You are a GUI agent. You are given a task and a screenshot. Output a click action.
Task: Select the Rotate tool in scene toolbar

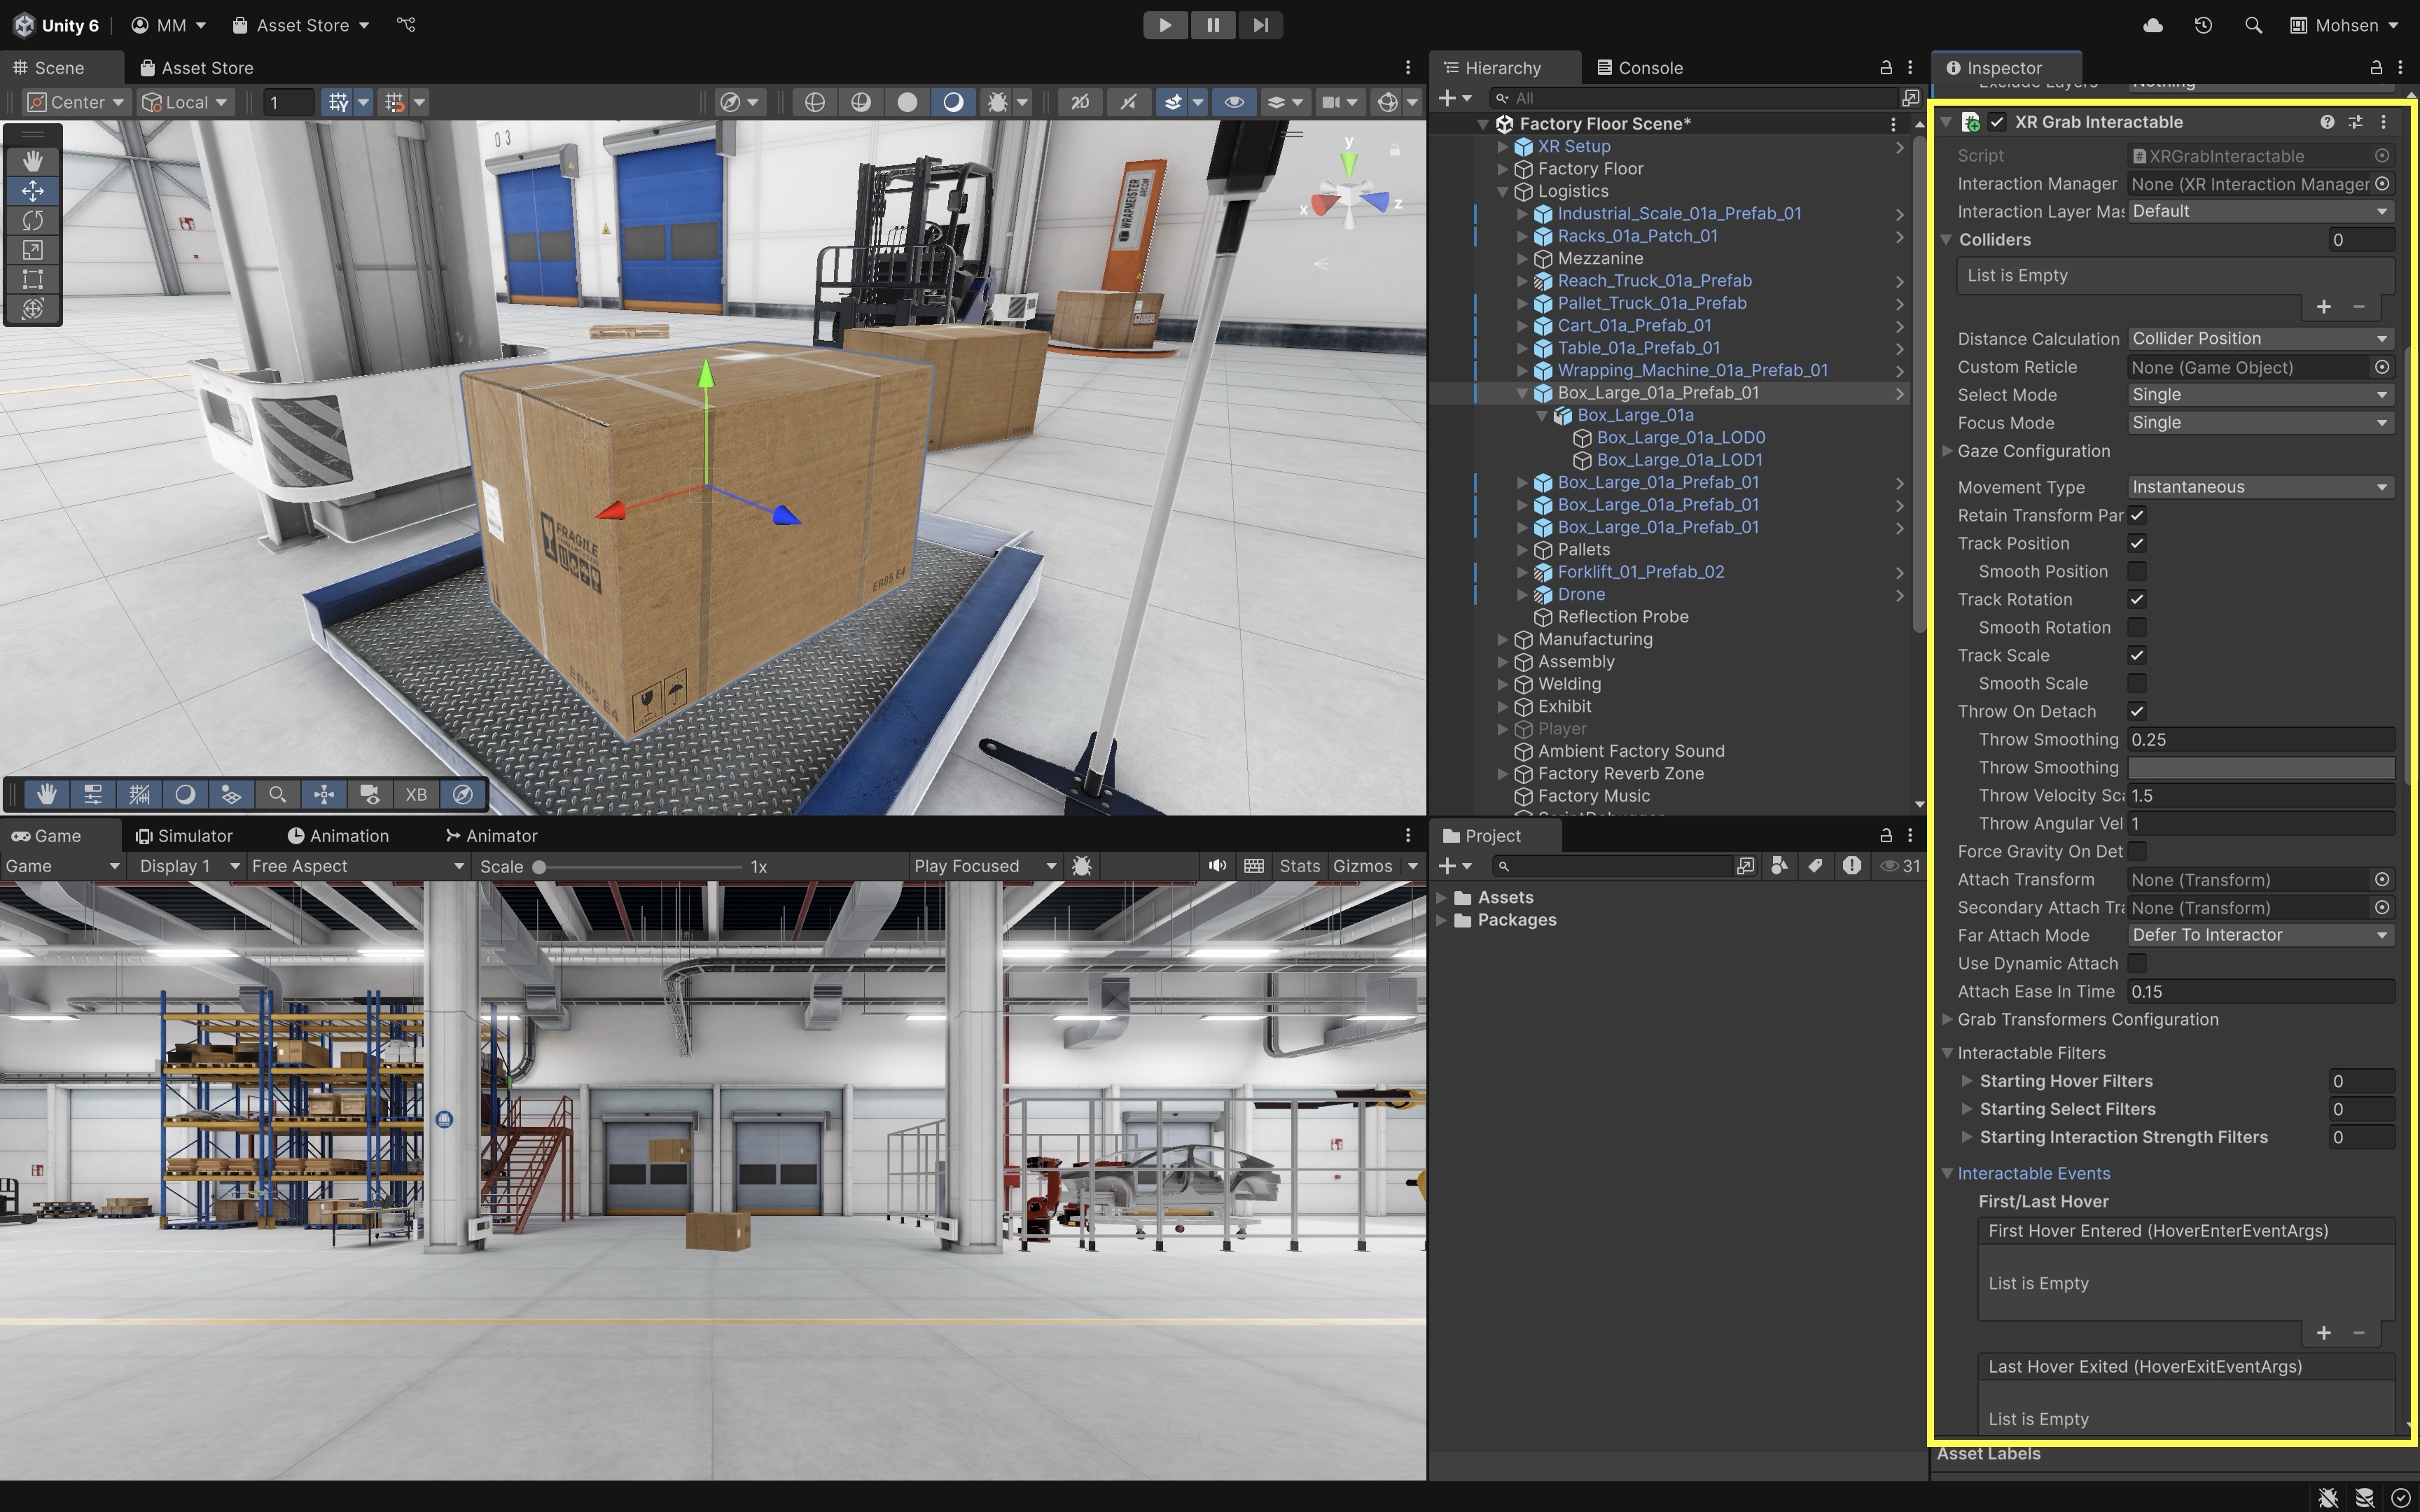pos(32,220)
